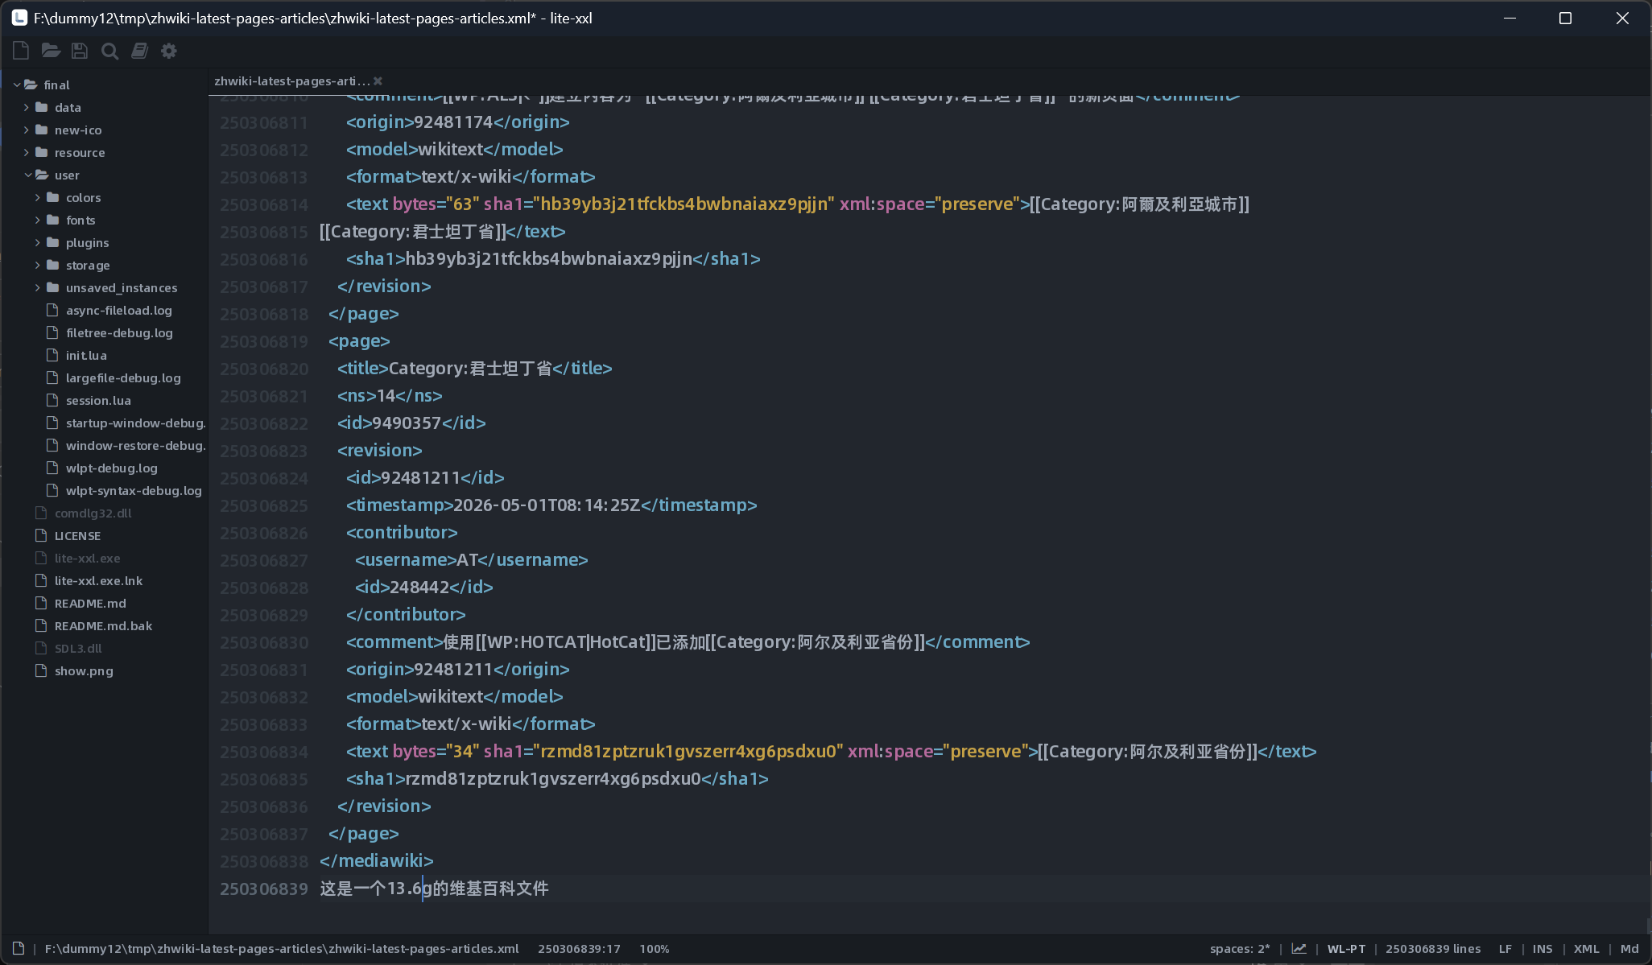Click the file icon beside the status bar path
This screenshot has width=1652, height=965.
[x=18, y=948]
